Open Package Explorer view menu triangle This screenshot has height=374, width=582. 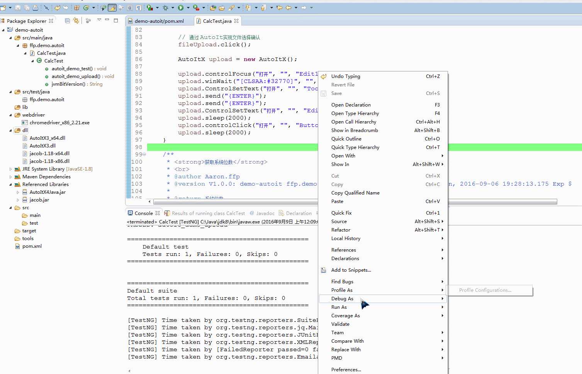click(x=99, y=19)
